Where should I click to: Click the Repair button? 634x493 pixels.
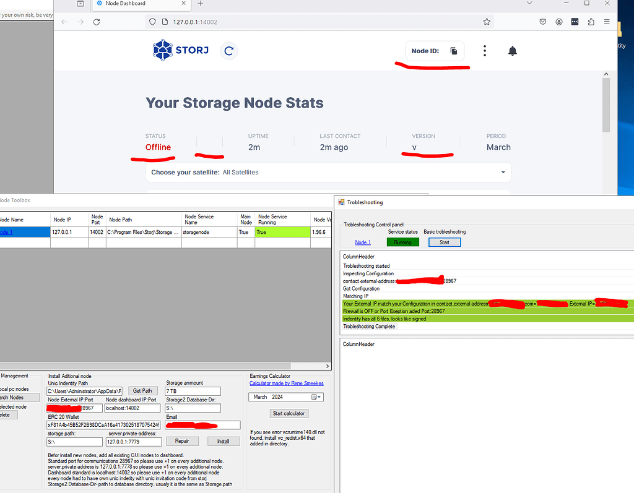(x=182, y=441)
